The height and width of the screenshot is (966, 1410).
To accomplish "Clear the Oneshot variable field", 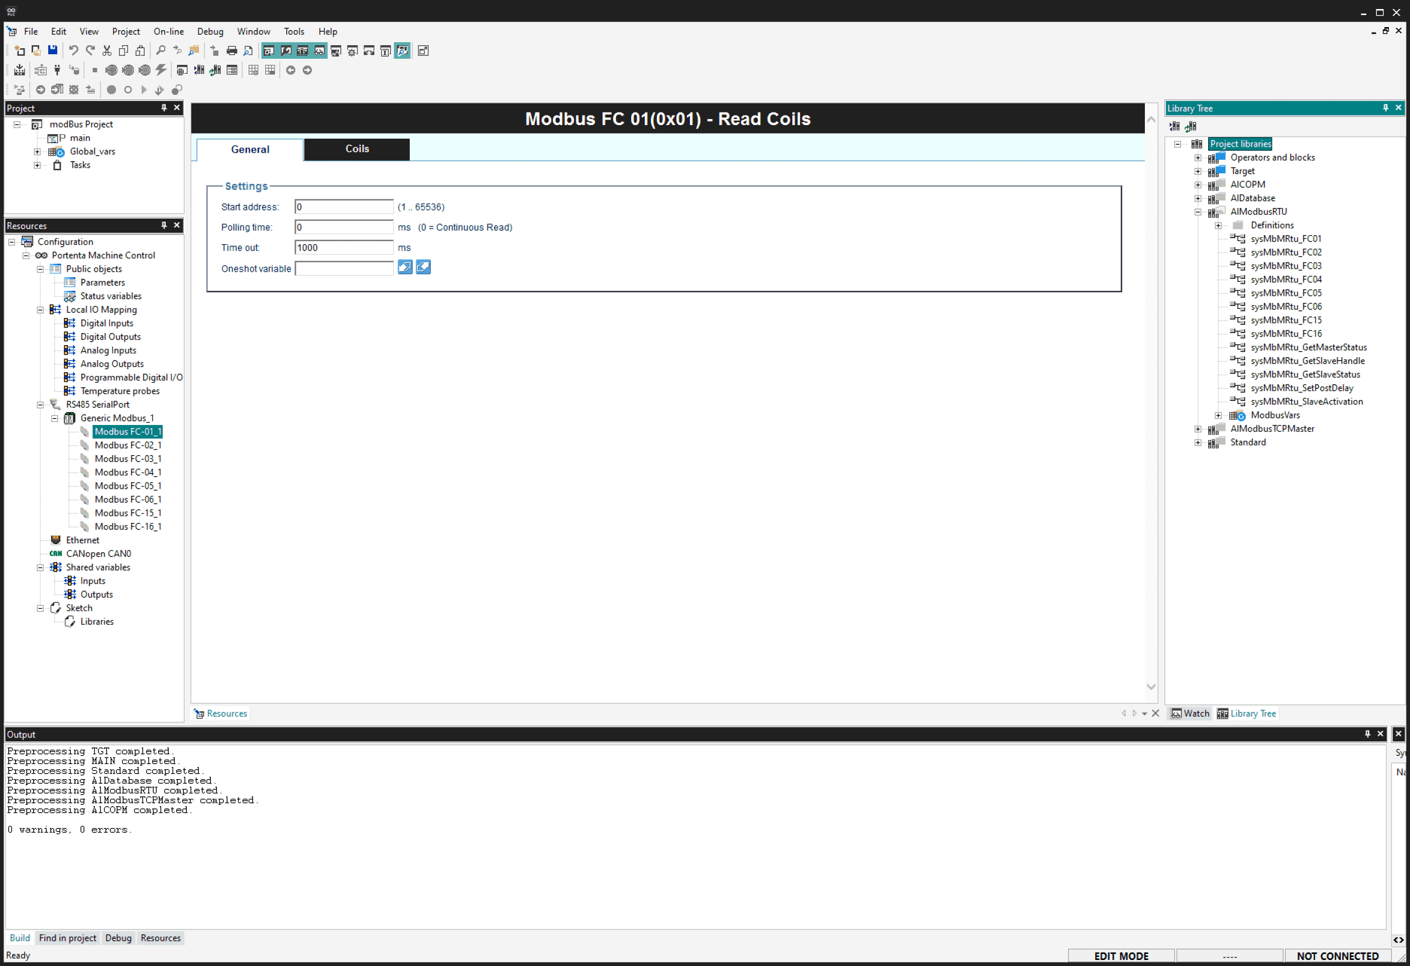I will pyautogui.click(x=423, y=267).
